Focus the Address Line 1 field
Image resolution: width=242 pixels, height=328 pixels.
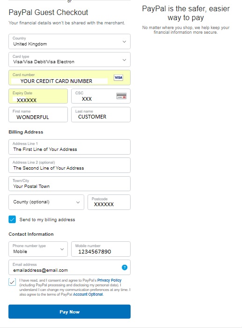69,147
